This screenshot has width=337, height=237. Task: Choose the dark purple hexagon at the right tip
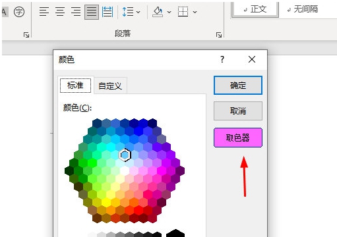click(x=180, y=171)
